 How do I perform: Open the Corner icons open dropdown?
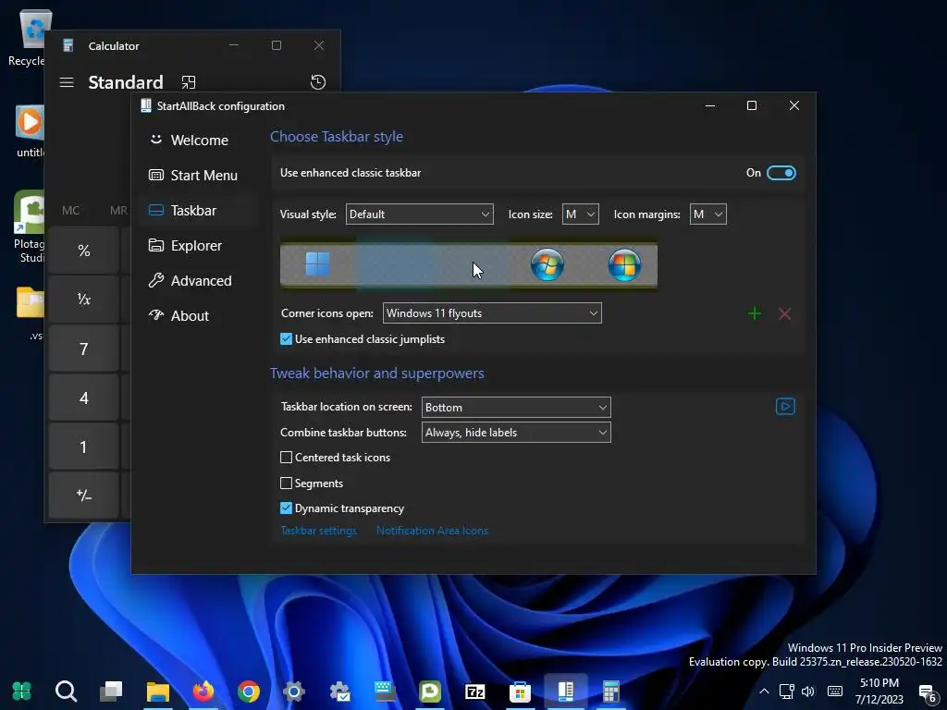coord(492,313)
